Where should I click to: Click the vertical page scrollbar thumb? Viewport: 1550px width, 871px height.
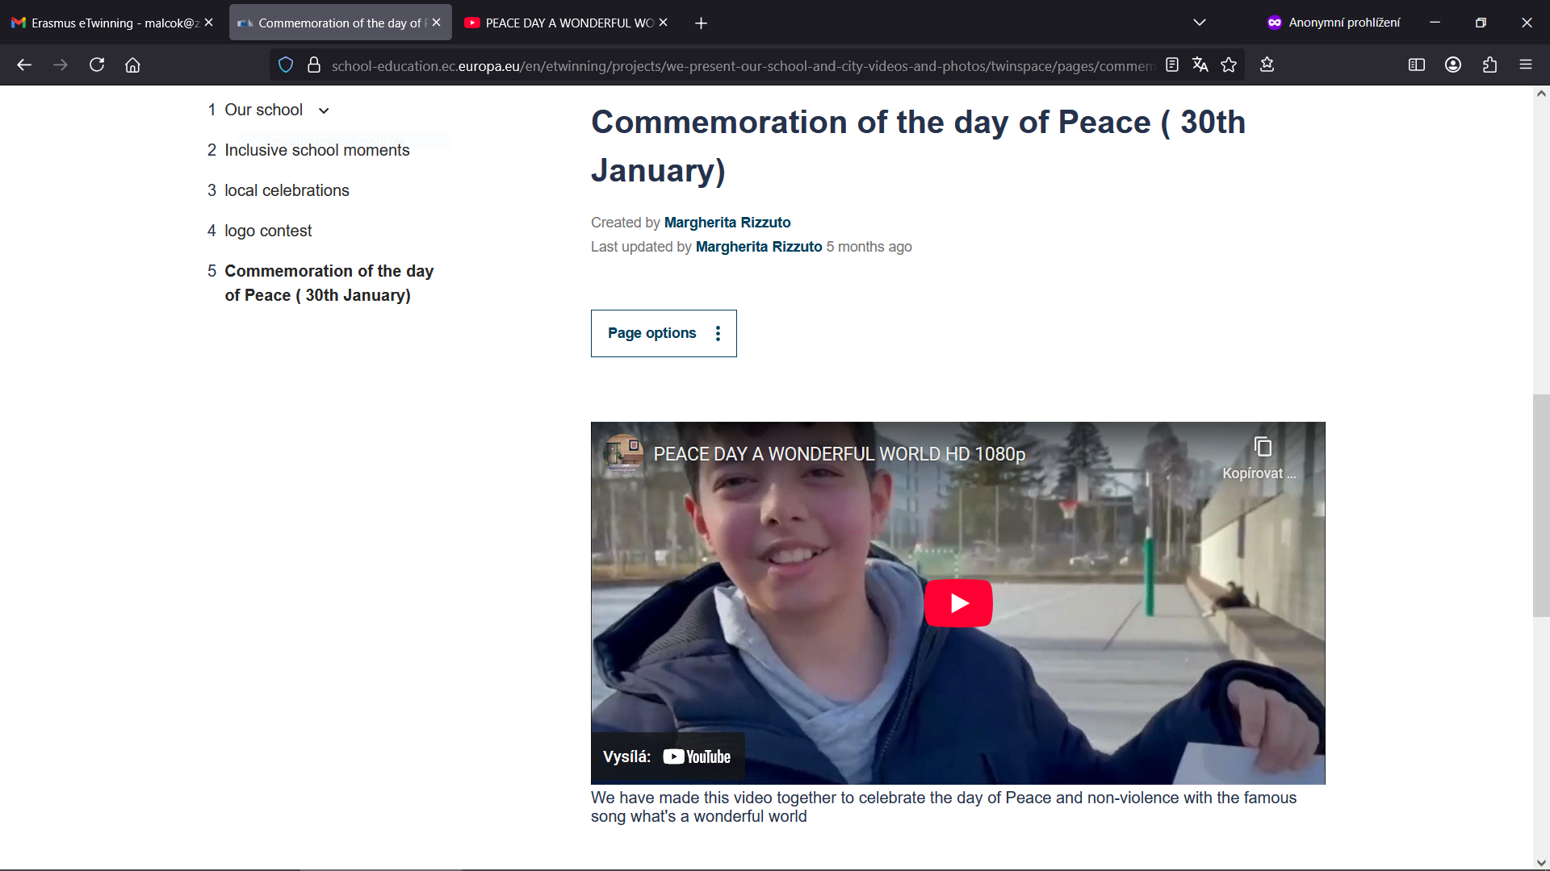(1541, 506)
